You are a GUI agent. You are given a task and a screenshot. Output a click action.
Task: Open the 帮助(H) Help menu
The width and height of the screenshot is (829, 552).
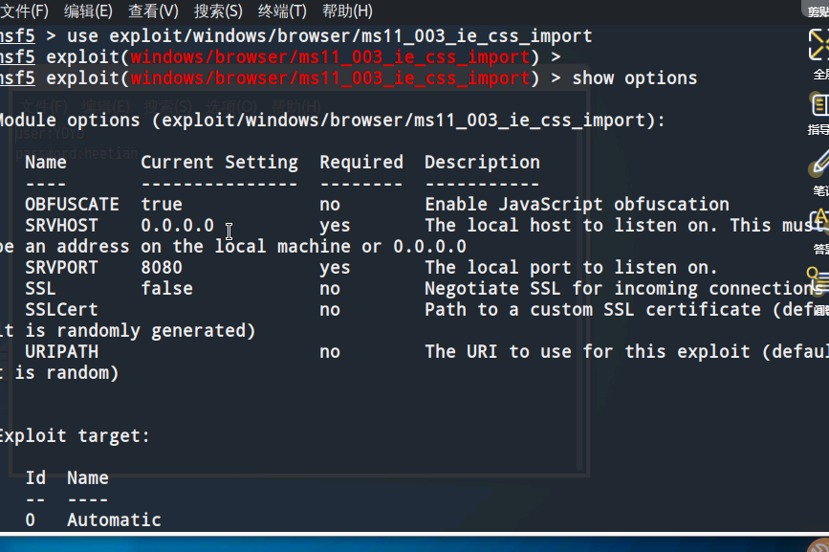(347, 11)
